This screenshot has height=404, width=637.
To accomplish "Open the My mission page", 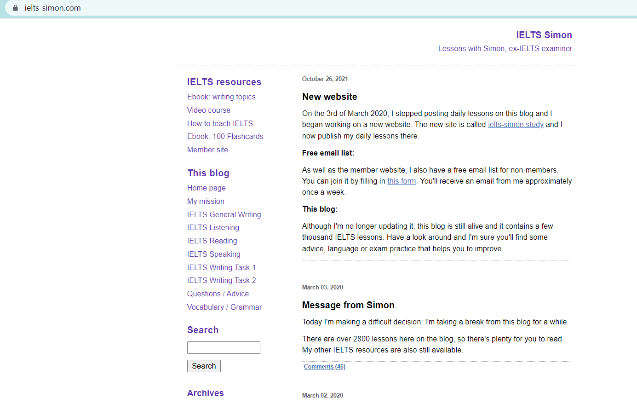I will pos(206,201).
